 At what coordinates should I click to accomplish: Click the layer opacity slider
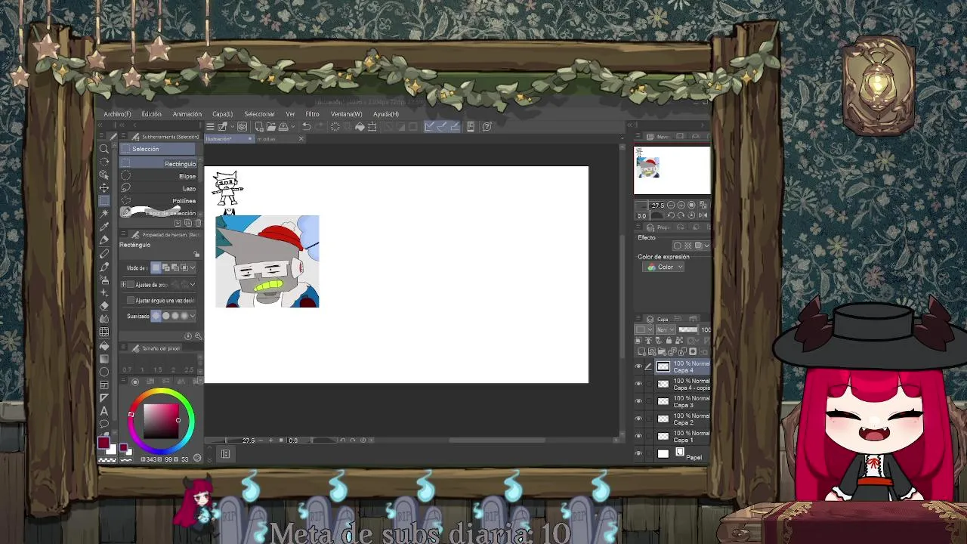coord(688,329)
